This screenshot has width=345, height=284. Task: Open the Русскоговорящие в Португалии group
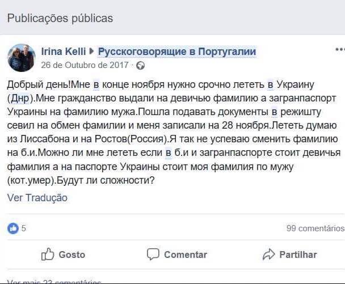point(176,52)
